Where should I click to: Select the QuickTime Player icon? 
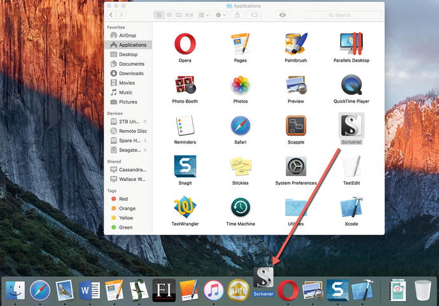click(351, 85)
